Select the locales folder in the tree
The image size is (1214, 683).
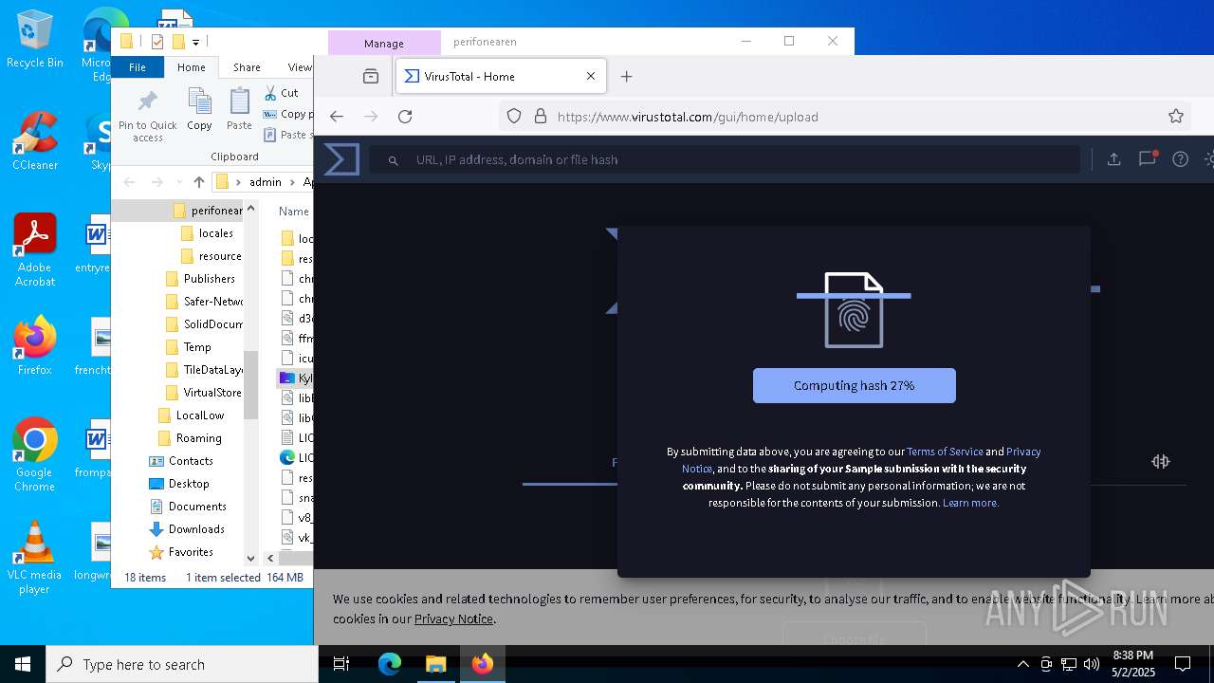[x=215, y=233]
